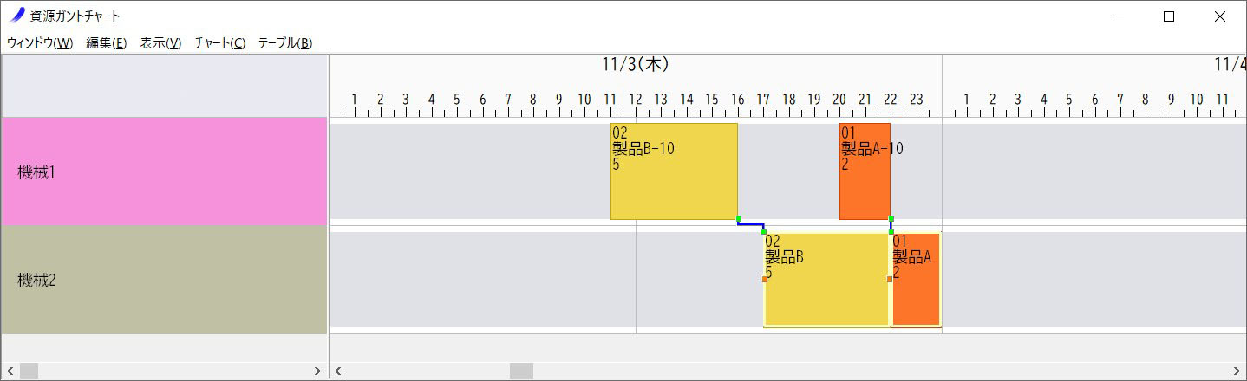
Task: Open the テーブル(B) menu
Action: tap(285, 43)
